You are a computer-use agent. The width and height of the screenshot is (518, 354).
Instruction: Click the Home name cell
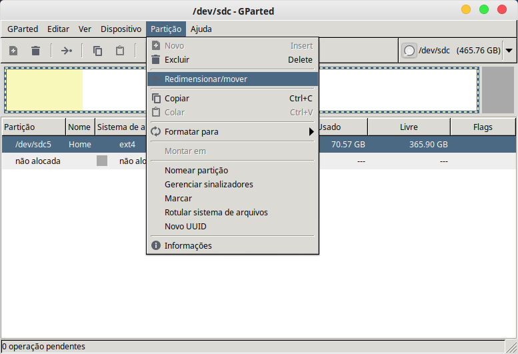[80, 144]
